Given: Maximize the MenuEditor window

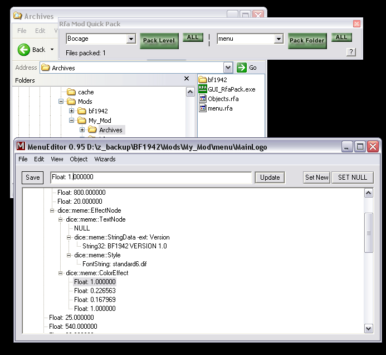Looking at the screenshot, I should pyautogui.click(x=360, y=147).
